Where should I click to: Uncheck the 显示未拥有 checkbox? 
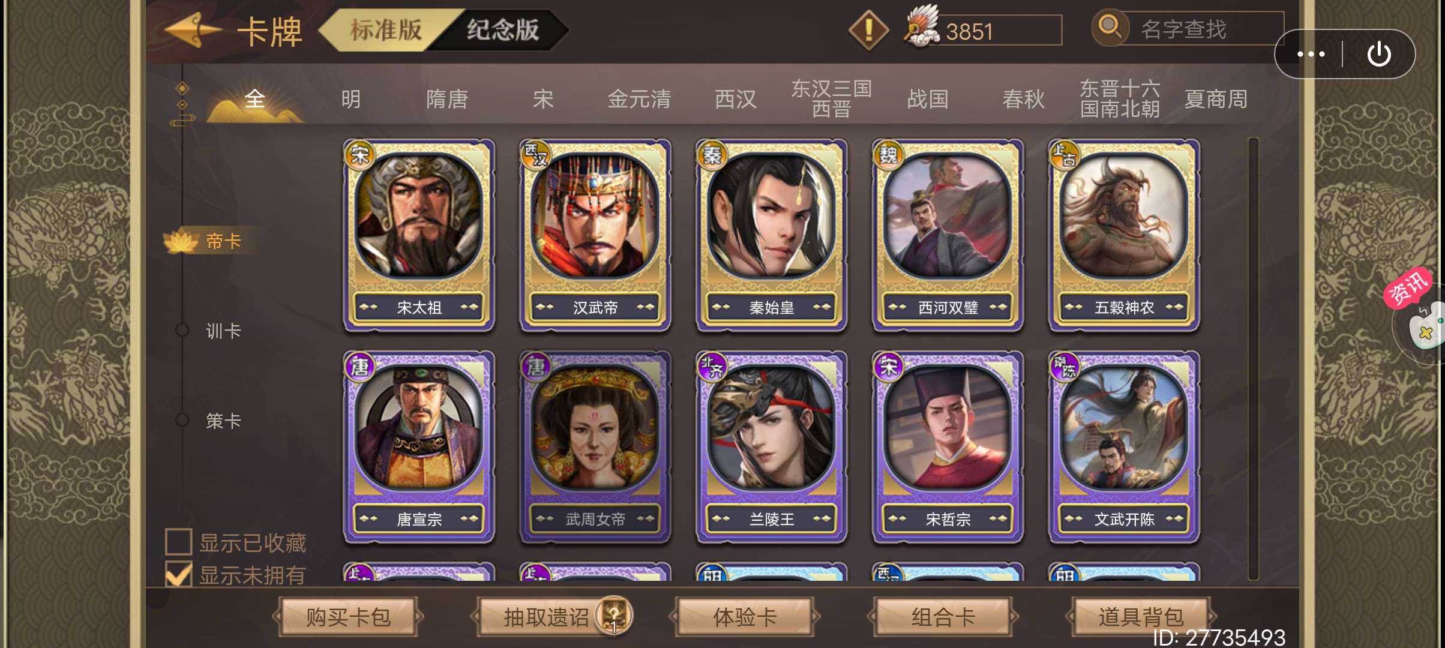tap(179, 574)
